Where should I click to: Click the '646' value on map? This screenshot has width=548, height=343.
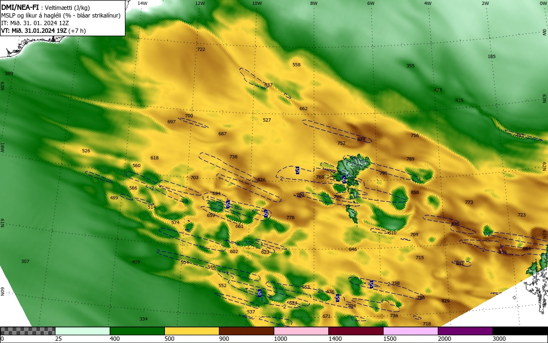[353, 249]
